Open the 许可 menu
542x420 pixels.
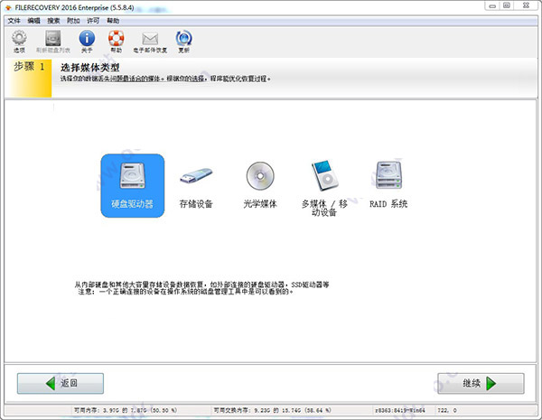pos(93,21)
